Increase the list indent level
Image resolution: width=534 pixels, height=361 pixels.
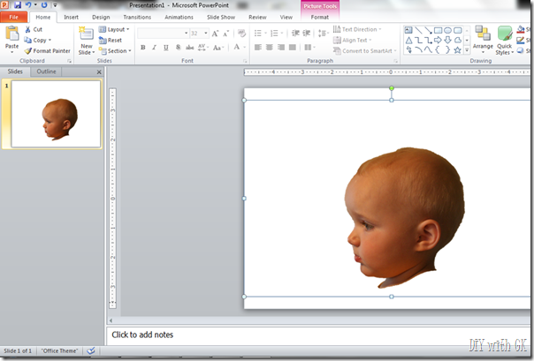(307, 34)
